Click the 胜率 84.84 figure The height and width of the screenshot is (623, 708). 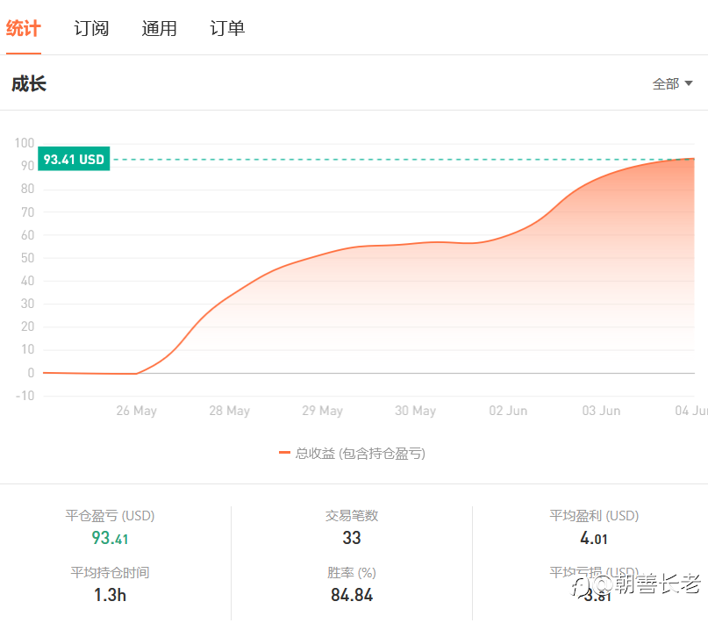(352, 595)
